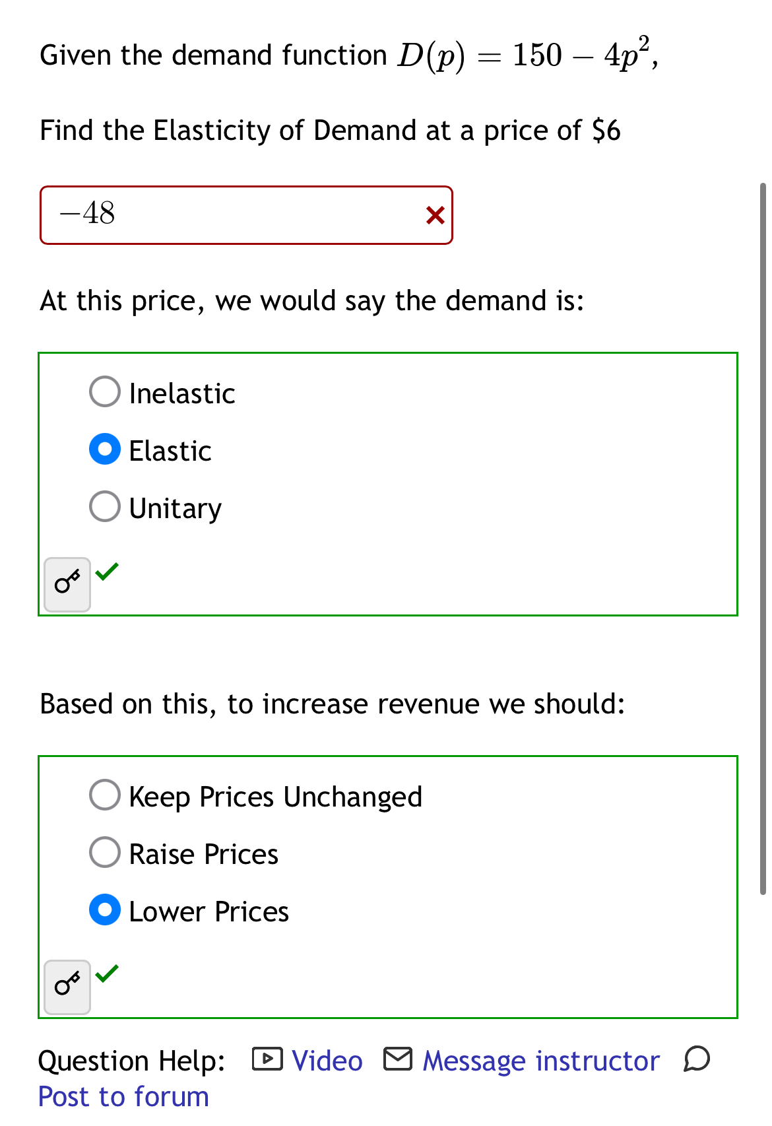Select the Unitary radio button

(x=104, y=506)
